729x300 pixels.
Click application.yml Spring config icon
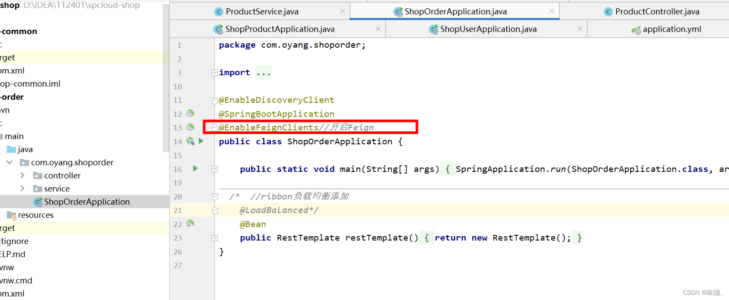click(x=636, y=30)
